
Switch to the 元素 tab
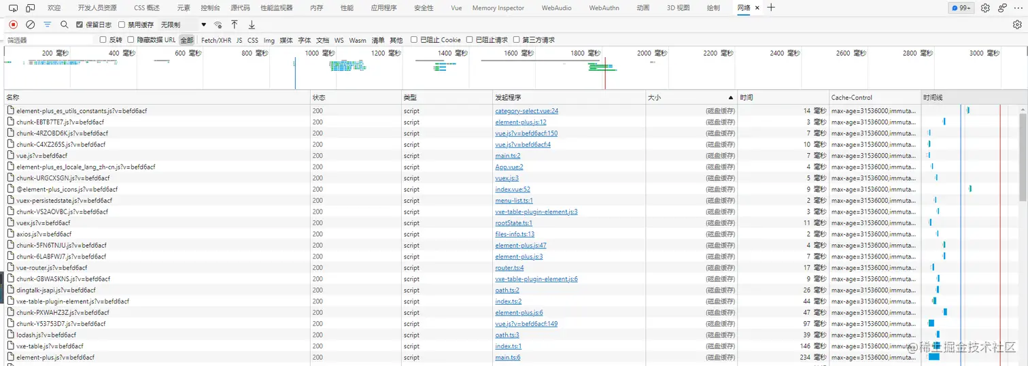(184, 8)
